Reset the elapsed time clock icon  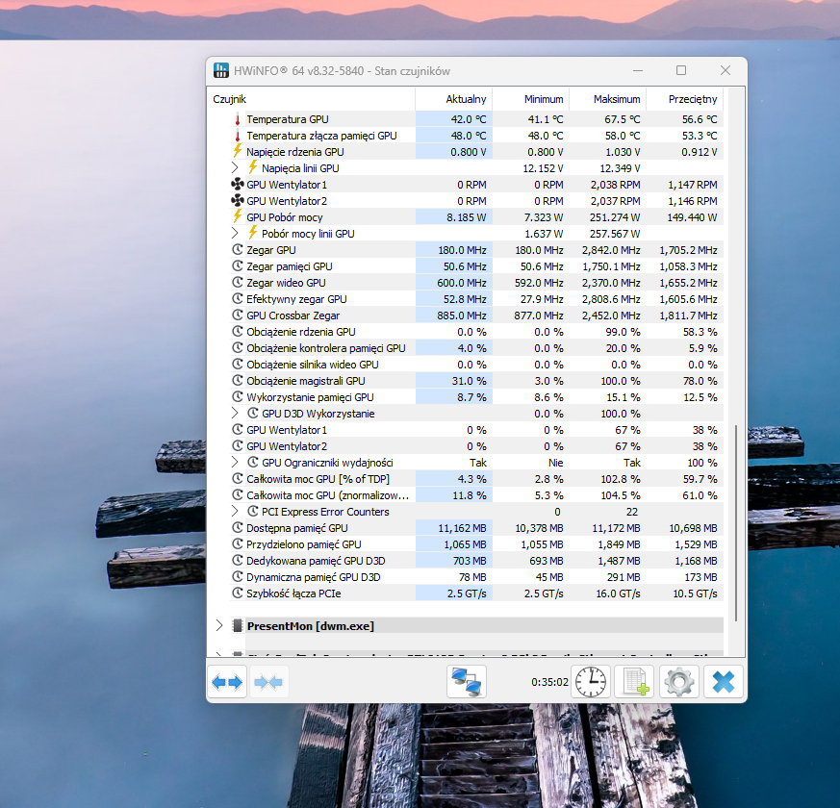click(x=590, y=682)
